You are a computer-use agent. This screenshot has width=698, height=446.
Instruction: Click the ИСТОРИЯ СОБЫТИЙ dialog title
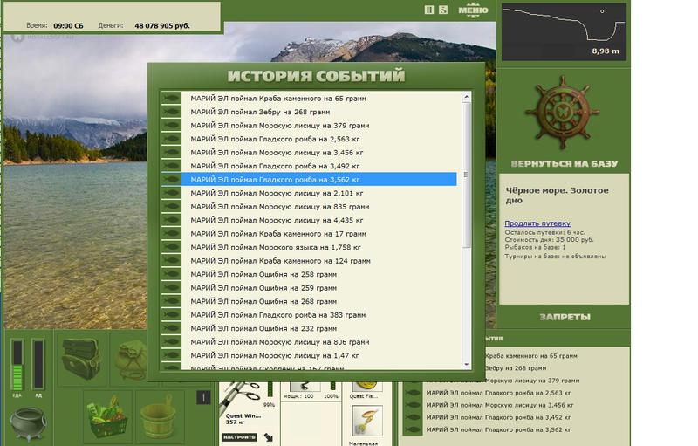(316, 76)
